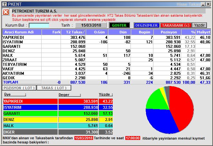
Task: Select the ZIRAAT row name
Action: (x=10, y=60)
